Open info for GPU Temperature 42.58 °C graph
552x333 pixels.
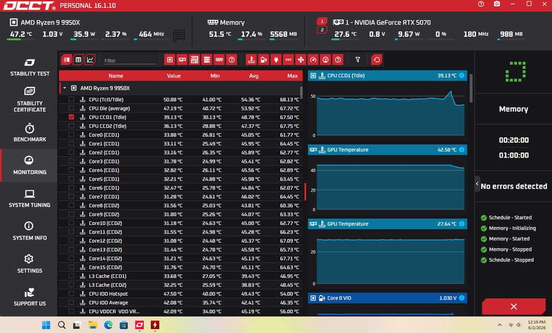pos(462,150)
